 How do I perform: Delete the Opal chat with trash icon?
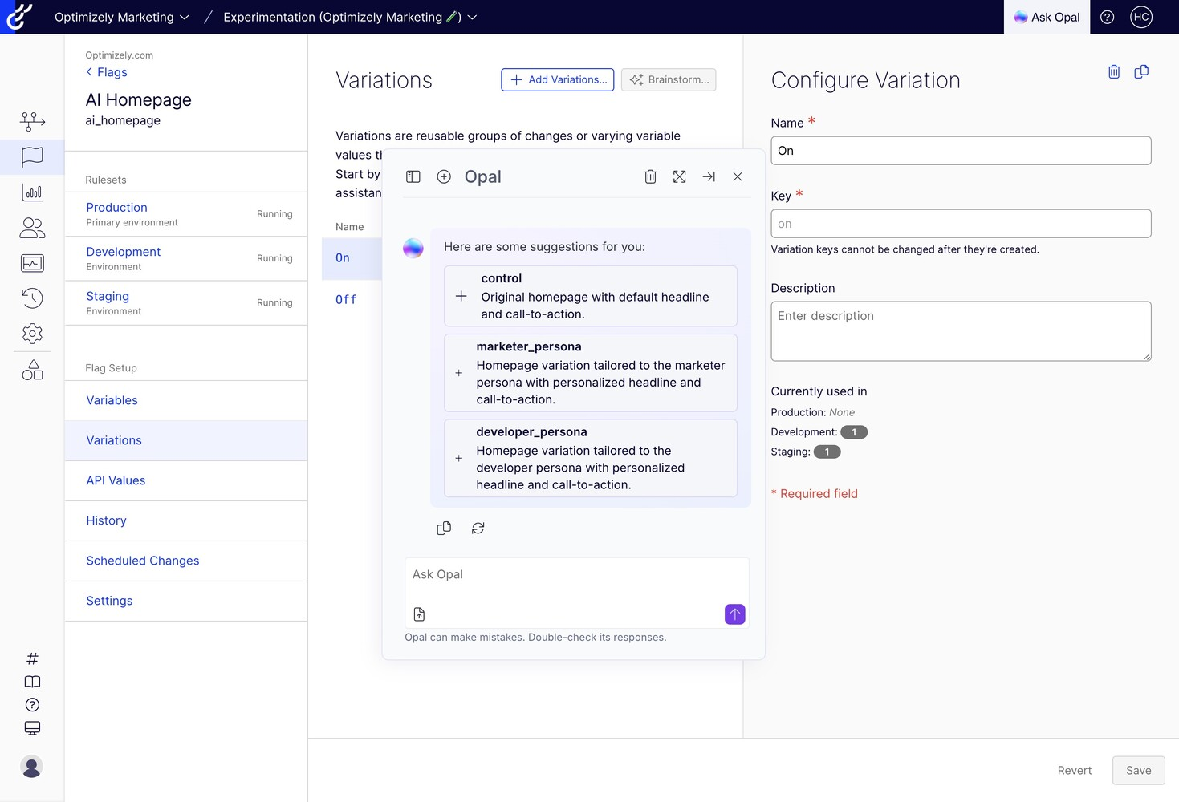[650, 176]
